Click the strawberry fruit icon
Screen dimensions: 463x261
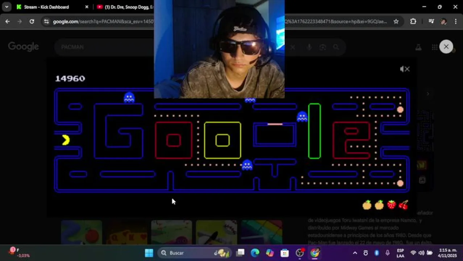click(x=391, y=205)
